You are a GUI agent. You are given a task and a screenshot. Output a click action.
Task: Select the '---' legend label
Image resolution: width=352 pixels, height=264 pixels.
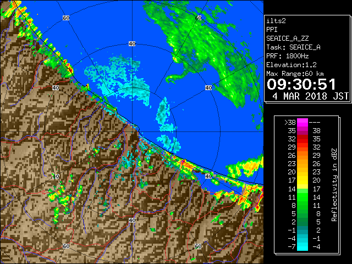click(x=315, y=123)
